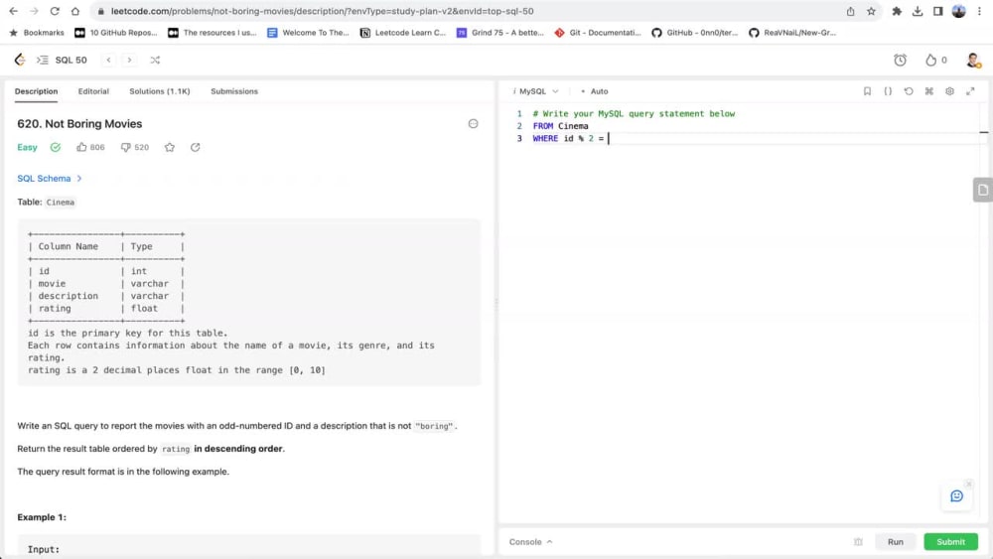
Task: Open the Submissions tab
Action: pyautogui.click(x=234, y=91)
